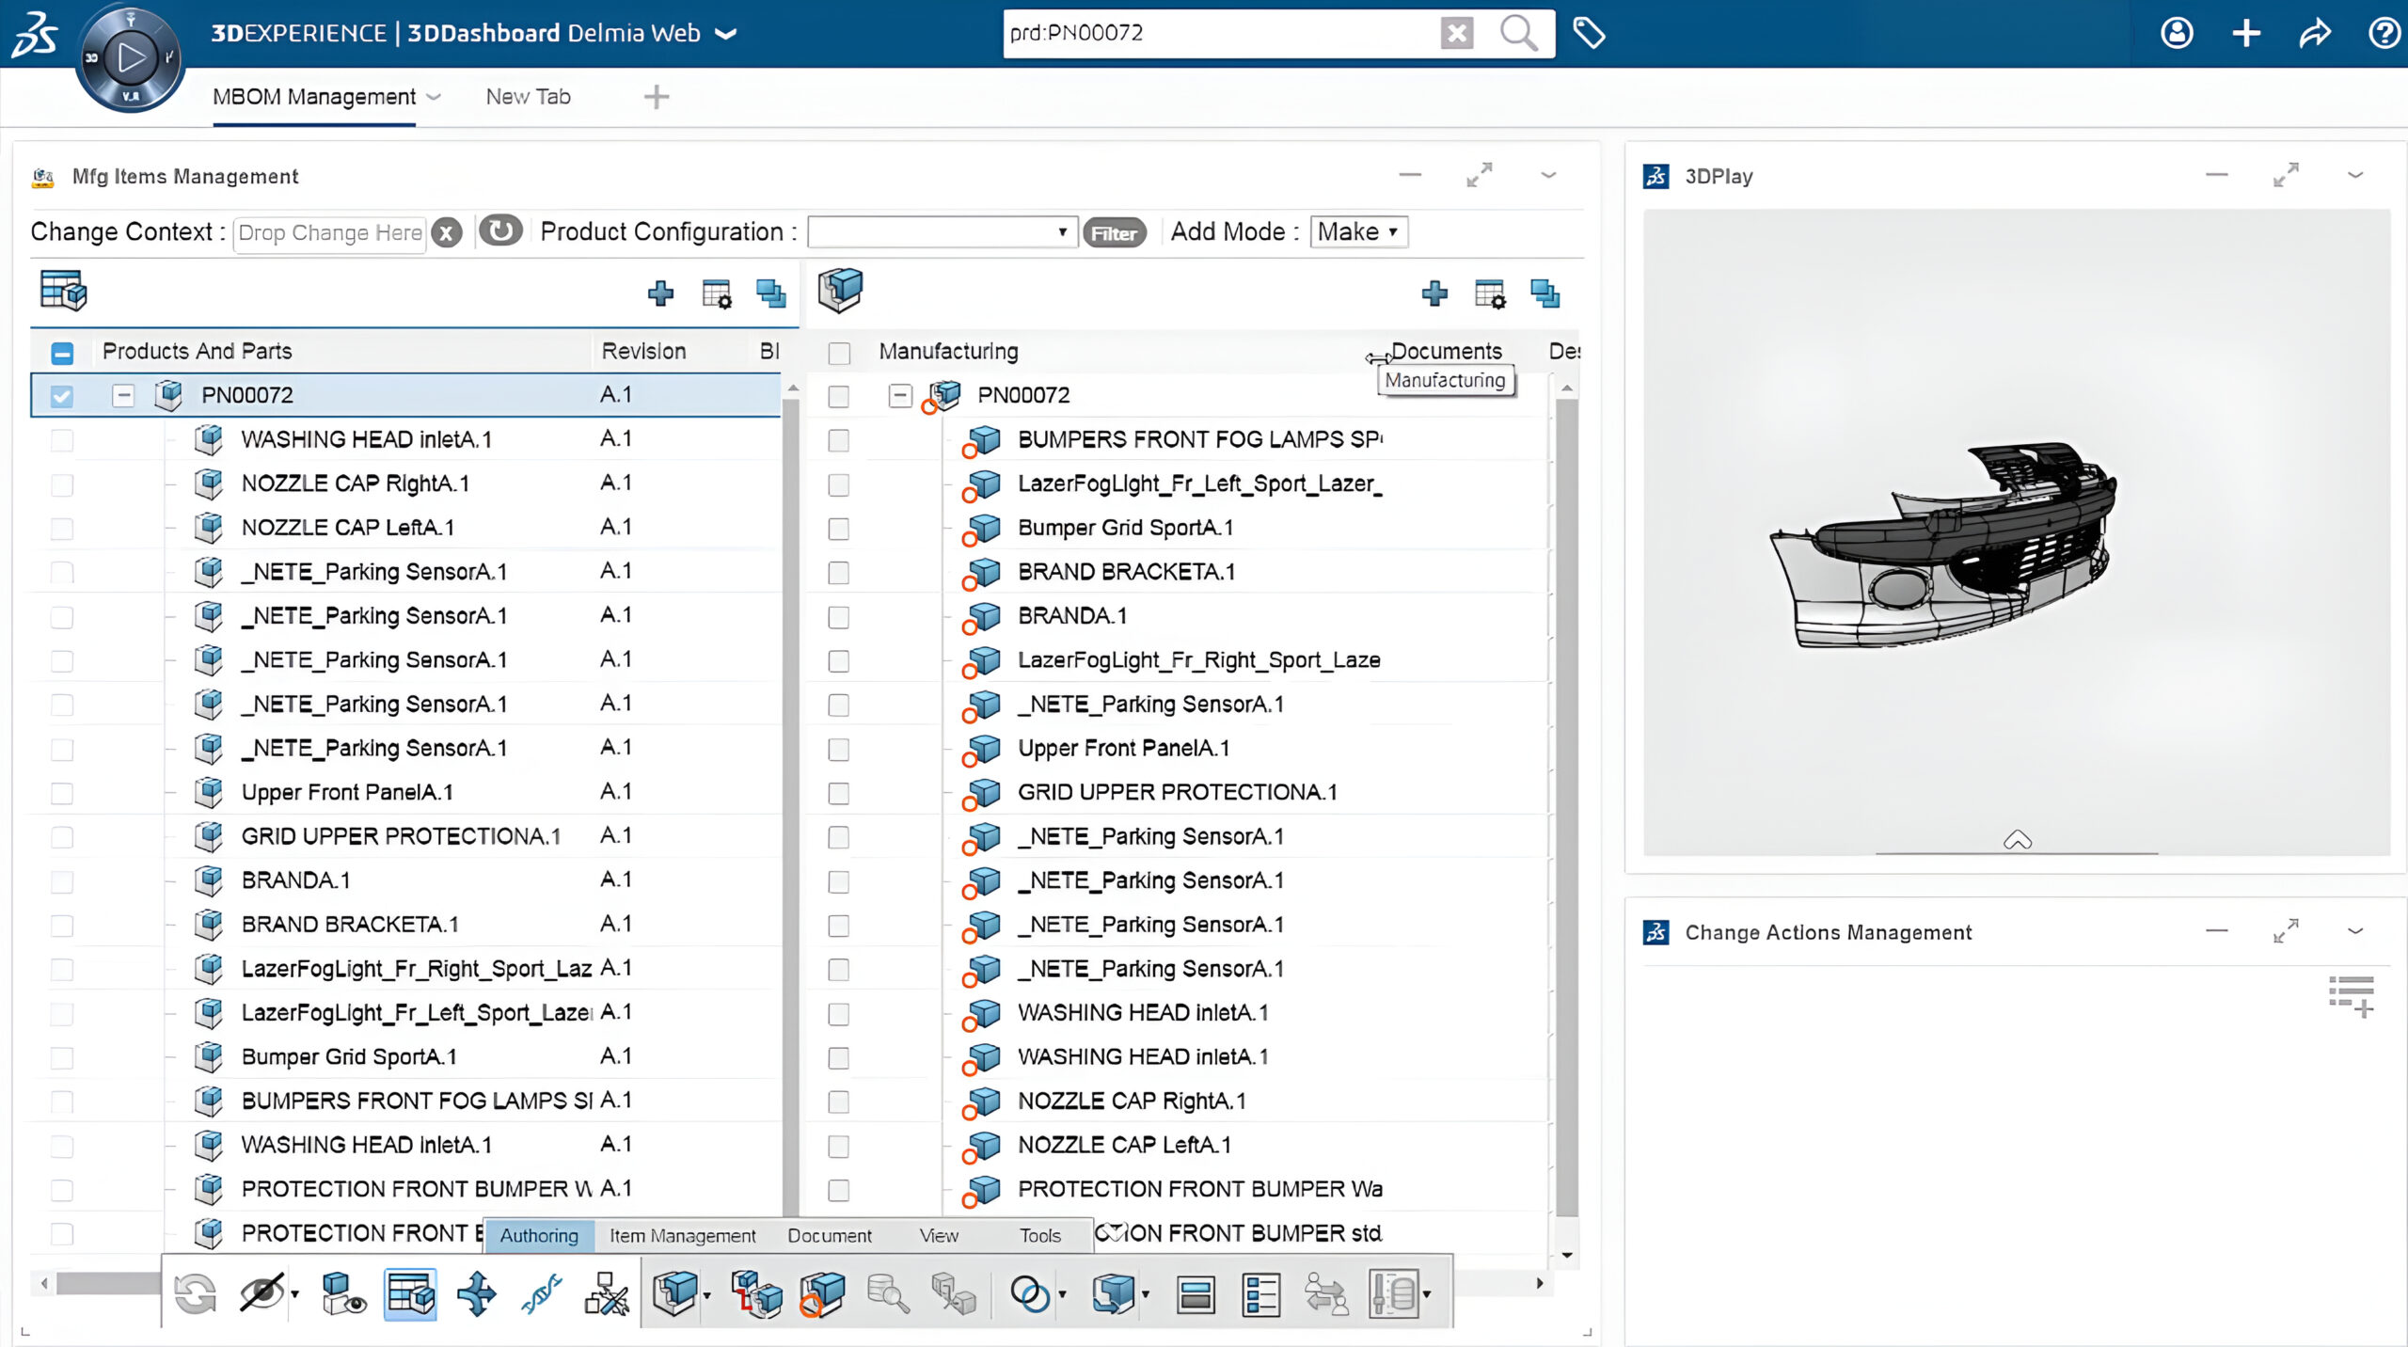Click add list icon in Change Actions
Viewport: 2408px width, 1347px height.
tap(2352, 997)
